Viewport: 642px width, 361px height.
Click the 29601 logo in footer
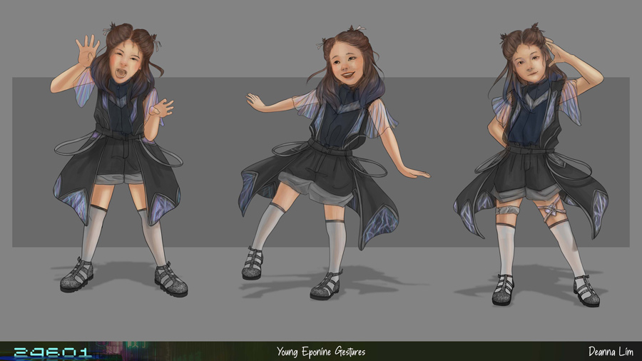52,352
